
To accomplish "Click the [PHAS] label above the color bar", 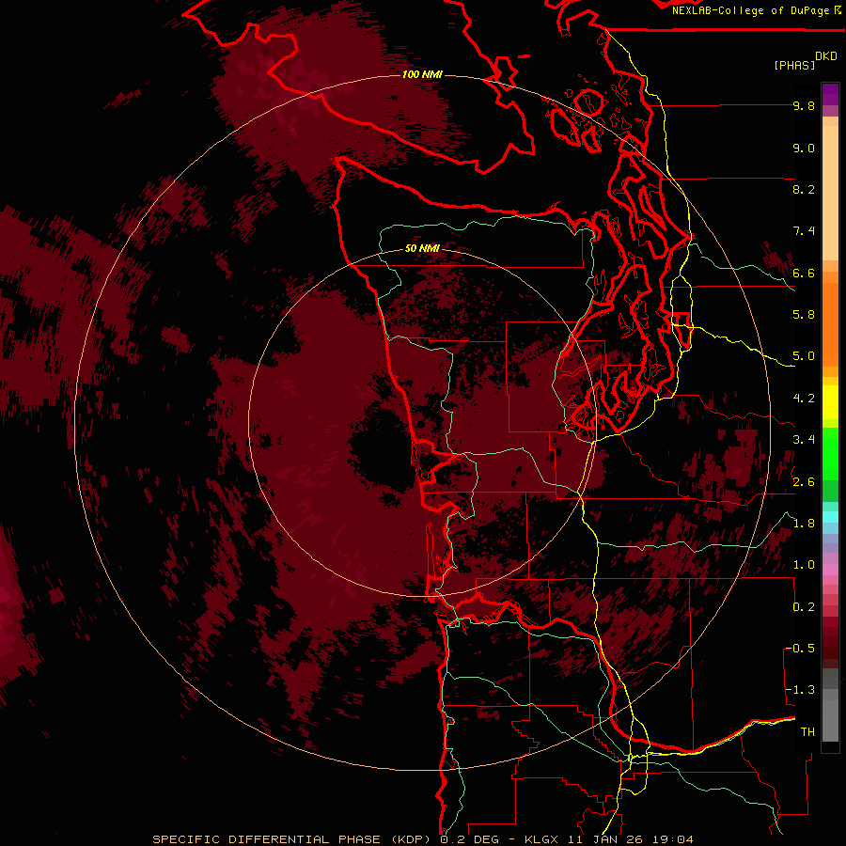I will coord(794,66).
